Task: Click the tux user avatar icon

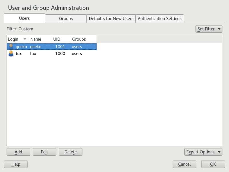Action: click(11, 54)
